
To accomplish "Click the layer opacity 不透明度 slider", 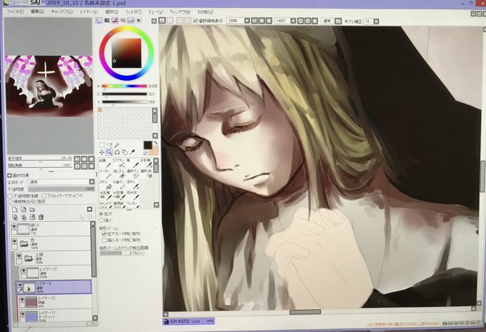I will click(61, 189).
